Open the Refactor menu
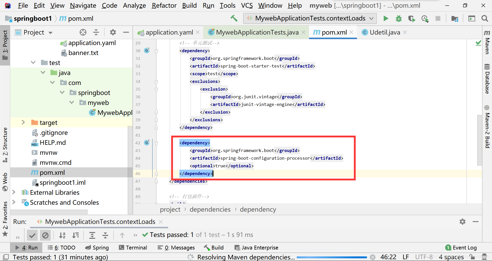 [x=164, y=5]
